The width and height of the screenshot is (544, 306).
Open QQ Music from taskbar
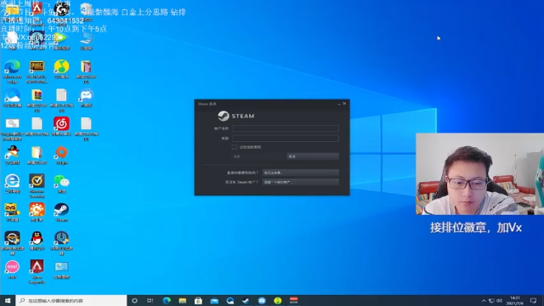[x=278, y=300]
